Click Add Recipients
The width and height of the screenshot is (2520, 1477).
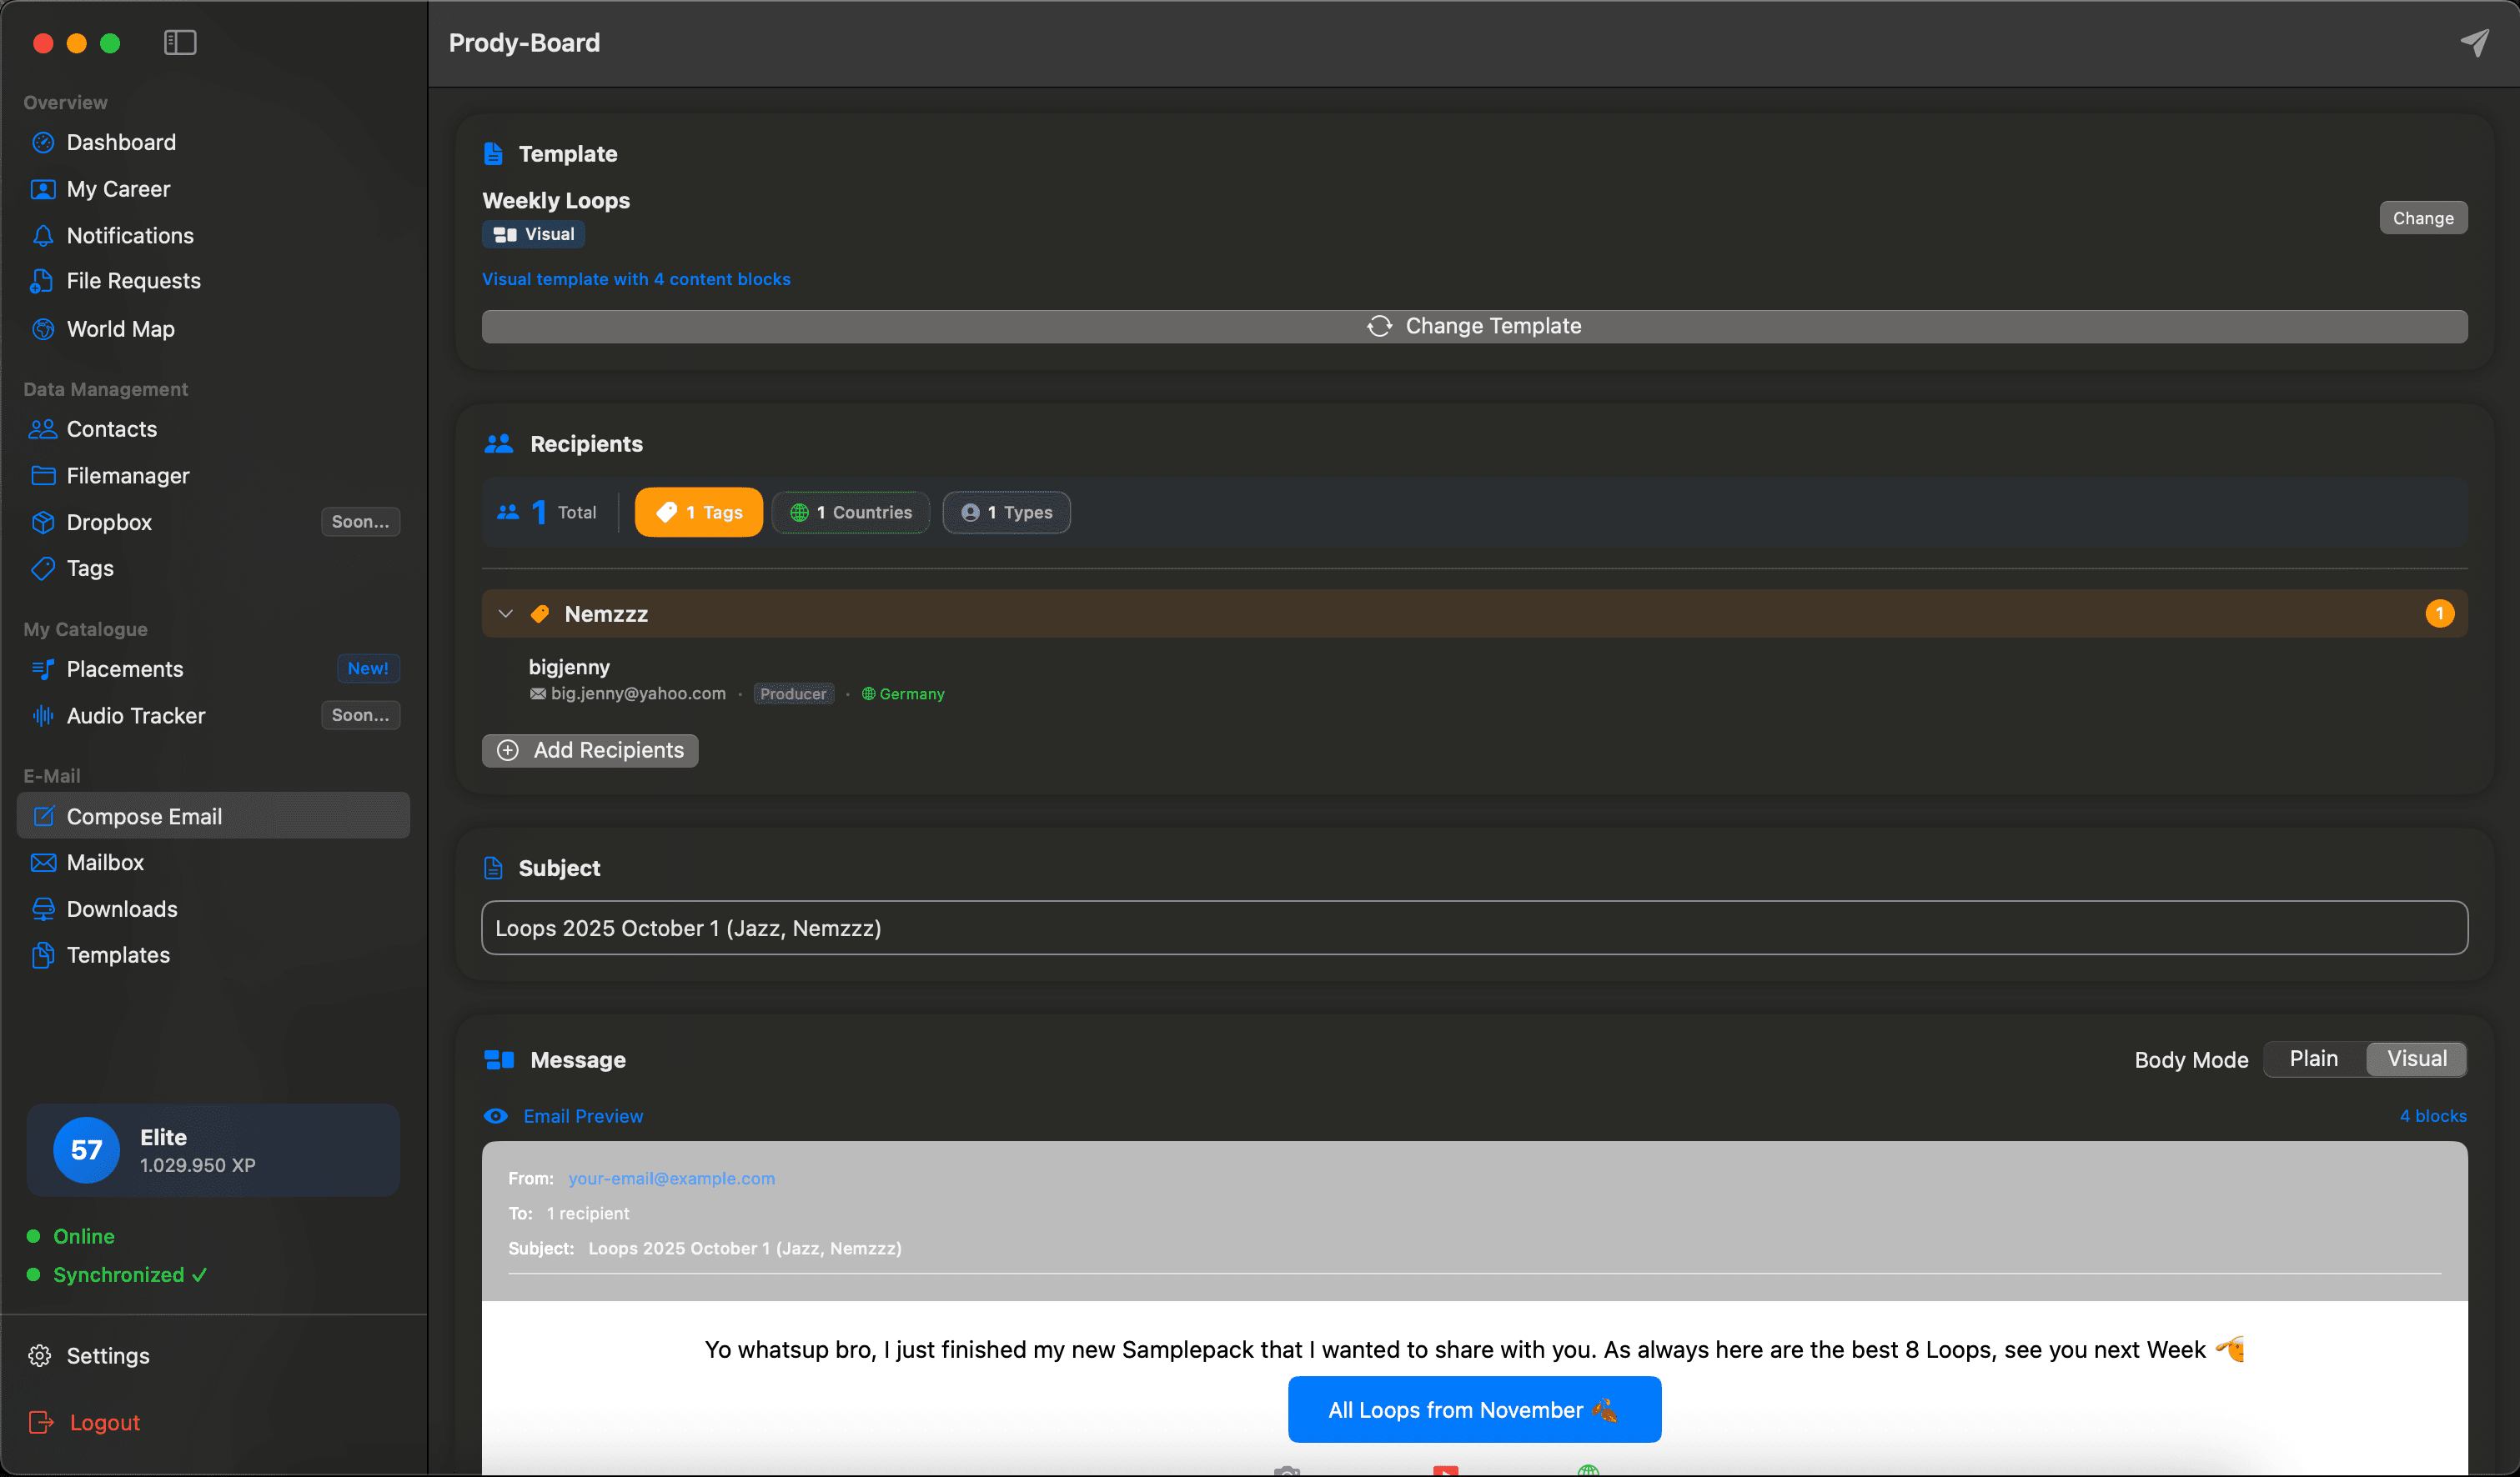590,750
